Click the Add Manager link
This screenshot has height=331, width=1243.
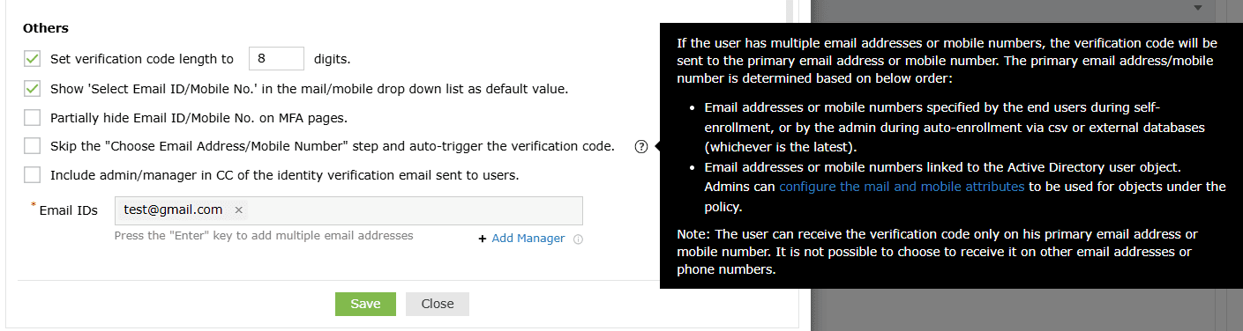[528, 239]
